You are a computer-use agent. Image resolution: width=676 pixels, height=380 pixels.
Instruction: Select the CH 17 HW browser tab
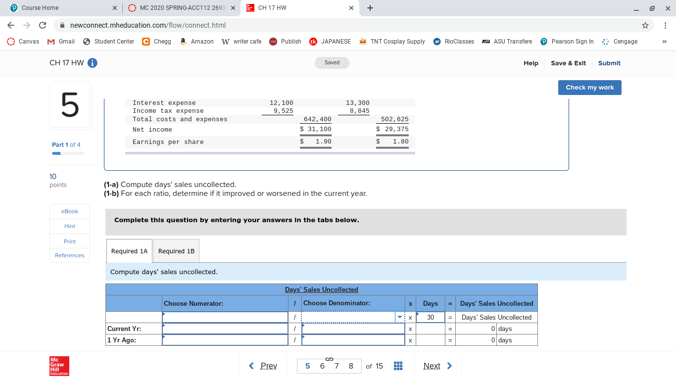pos(299,8)
